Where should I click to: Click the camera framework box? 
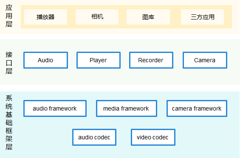[197, 108]
